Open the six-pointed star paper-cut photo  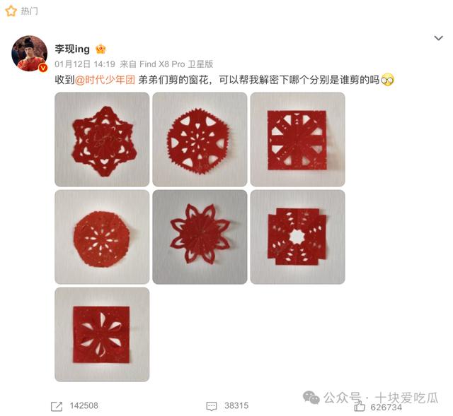(x=102, y=139)
